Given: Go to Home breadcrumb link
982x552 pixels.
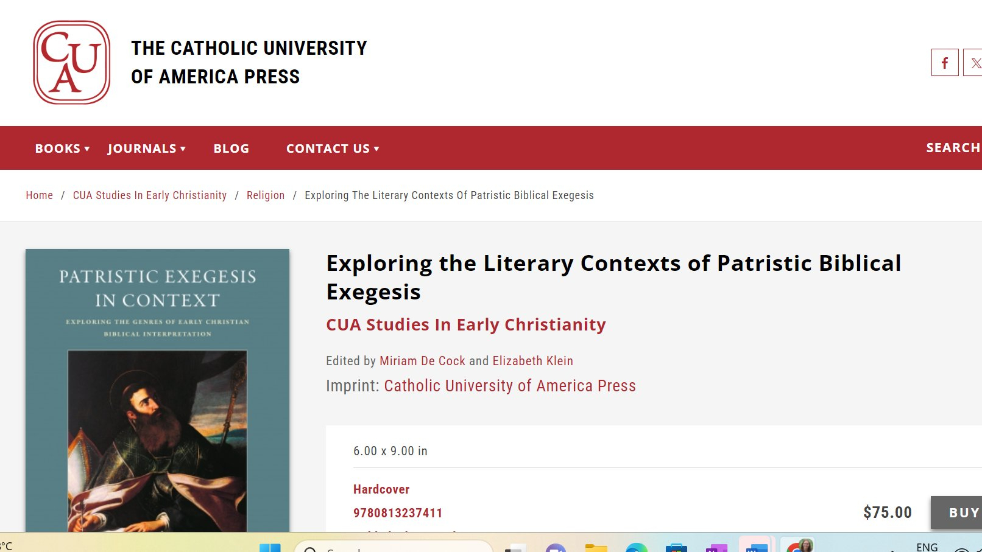Looking at the screenshot, I should point(39,195).
